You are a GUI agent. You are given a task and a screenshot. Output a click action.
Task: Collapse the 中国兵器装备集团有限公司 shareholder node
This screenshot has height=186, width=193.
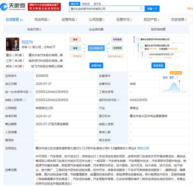point(146,56)
